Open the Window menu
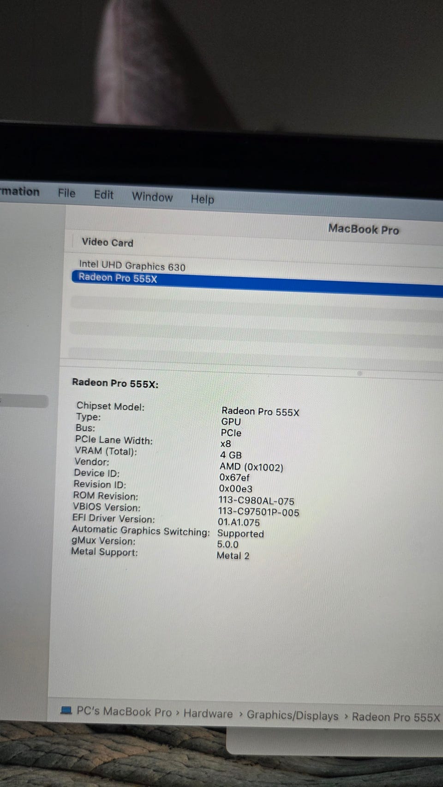 (x=152, y=197)
